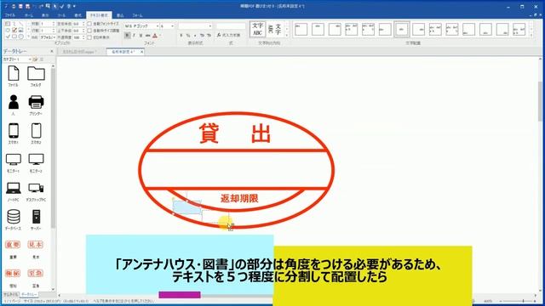Expand the text alignment gallery
Viewport: 545px width, 306px height.
click(531, 36)
